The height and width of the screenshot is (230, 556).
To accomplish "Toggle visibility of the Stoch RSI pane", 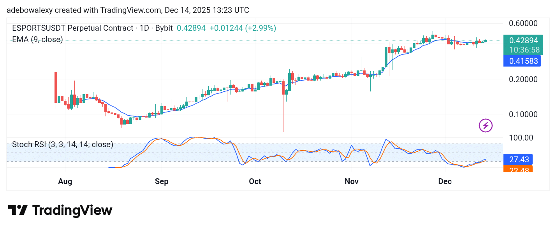I will (62, 144).
